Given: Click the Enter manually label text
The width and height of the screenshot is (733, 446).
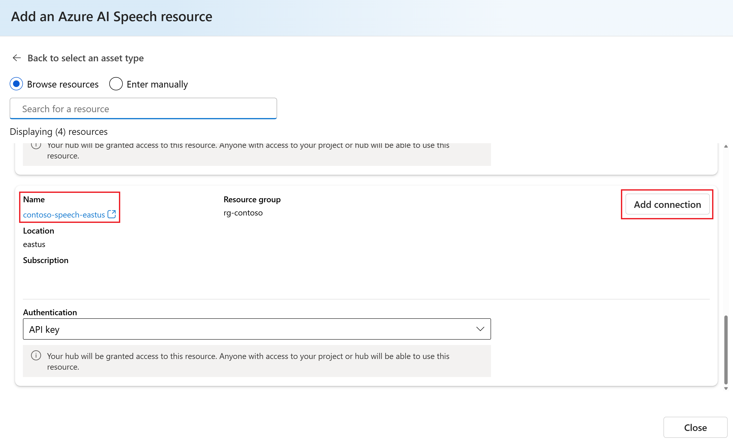Looking at the screenshot, I should click(157, 84).
